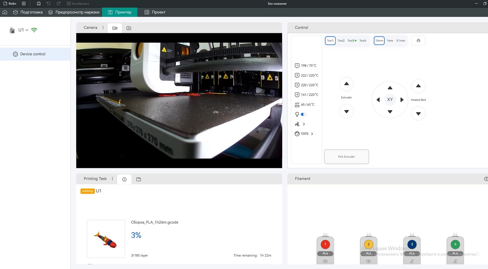Screen dimensions: 488x269
Task: Open the print files folder icon
Action: pyautogui.click(x=138, y=179)
